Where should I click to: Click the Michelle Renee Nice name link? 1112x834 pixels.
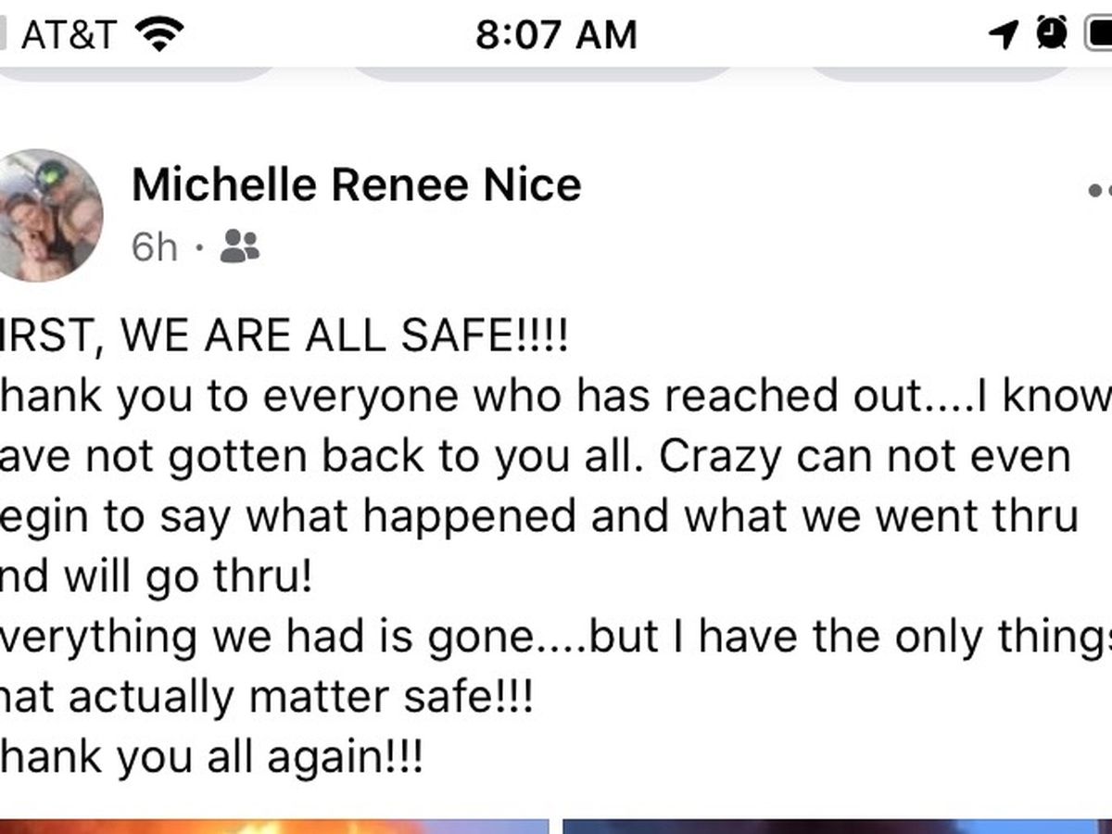[x=356, y=184]
